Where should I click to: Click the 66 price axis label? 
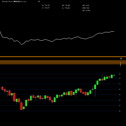click(x=120, y=89)
